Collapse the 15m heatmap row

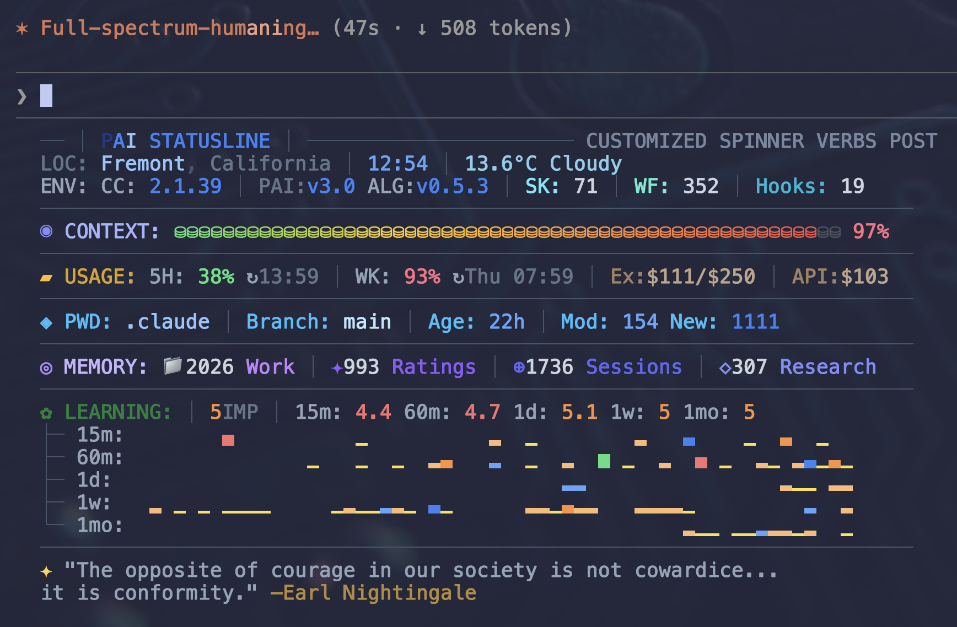(x=100, y=435)
